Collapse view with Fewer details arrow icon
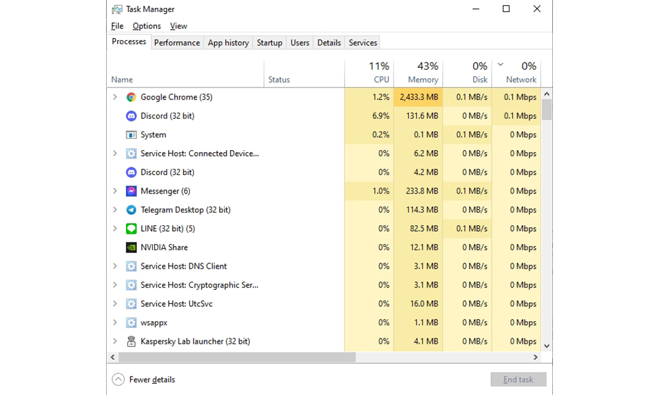The width and height of the screenshot is (659, 395). (118, 379)
